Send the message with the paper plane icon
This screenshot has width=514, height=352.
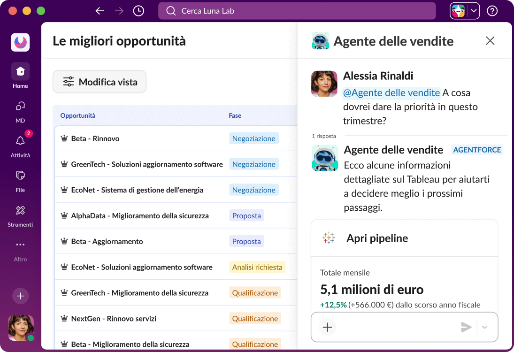(466, 327)
